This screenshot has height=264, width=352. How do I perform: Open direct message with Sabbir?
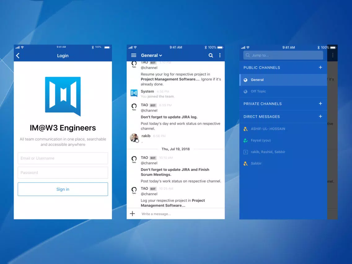click(x=283, y=163)
